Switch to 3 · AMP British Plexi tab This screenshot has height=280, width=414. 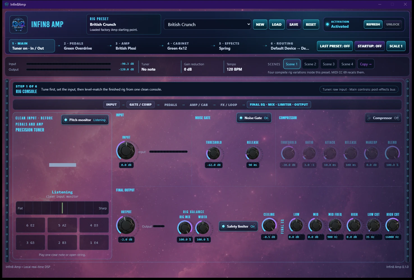pyautogui.click(x=135, y=46)
